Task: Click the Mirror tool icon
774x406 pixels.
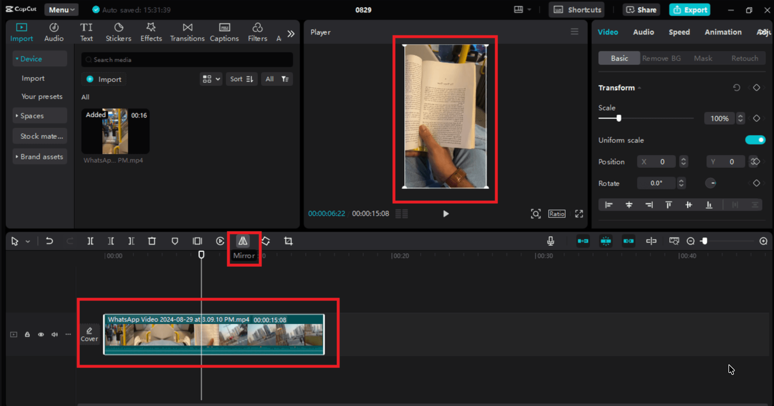Action: coord(243,241)
